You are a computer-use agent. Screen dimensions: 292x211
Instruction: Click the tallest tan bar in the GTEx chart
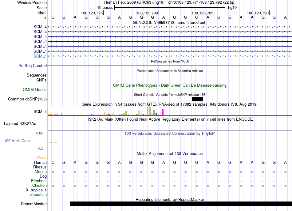(150, 111)
